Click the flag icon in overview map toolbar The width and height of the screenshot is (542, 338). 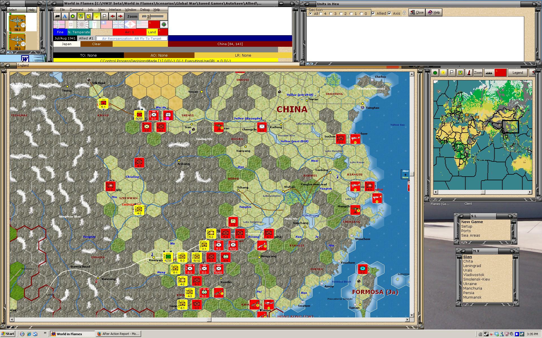tap(452, 73)
